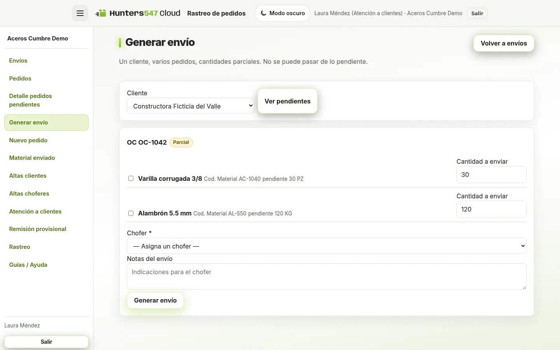Image resolution: width=560 pixels, height=350 pixels.
Task: Open the Chofer dropdown
Action: 327,246
